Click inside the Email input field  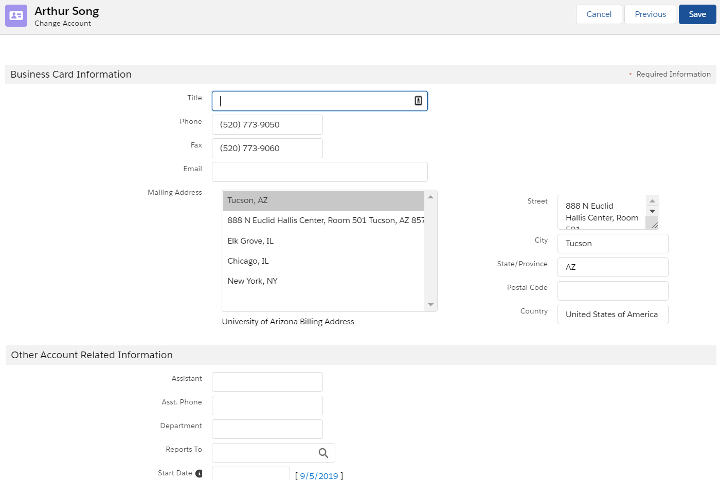coord(319,172)
